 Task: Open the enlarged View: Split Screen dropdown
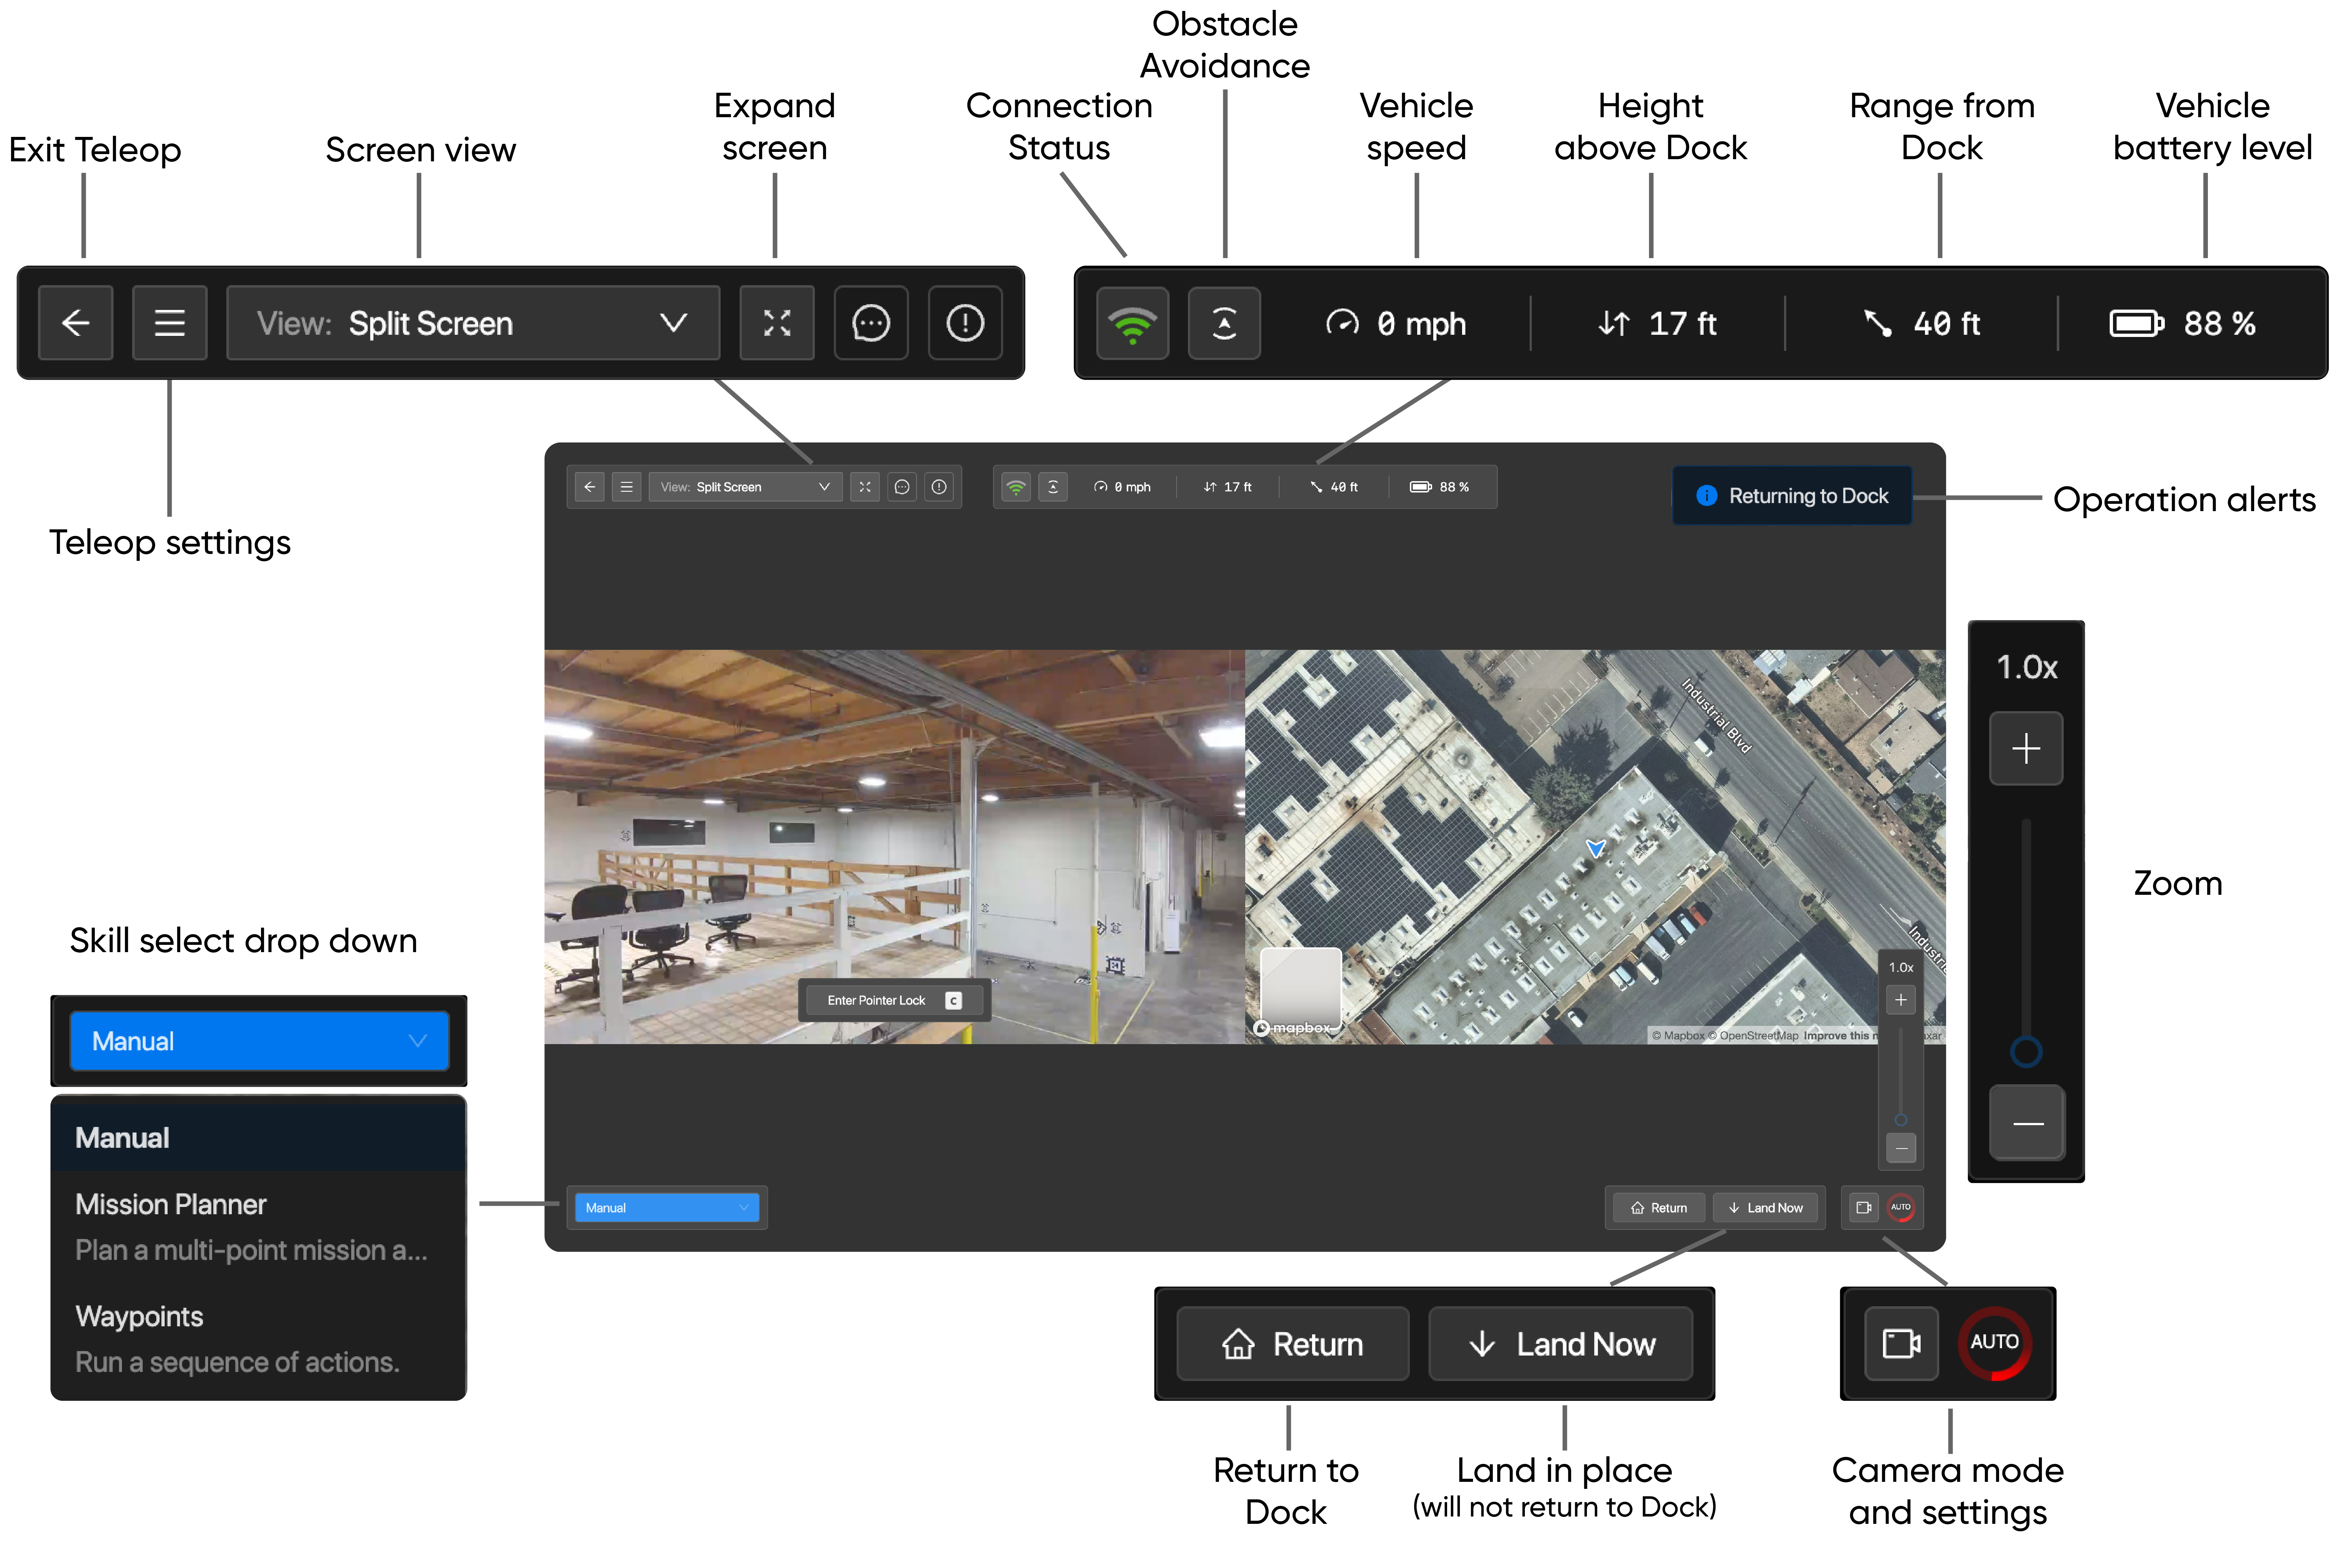click(473, 323)
